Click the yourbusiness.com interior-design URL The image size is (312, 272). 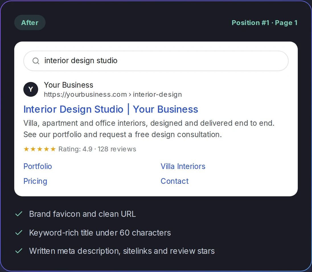click(x=113, y=94)
